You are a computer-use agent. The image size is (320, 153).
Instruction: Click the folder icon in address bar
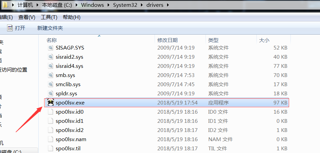pos(4,5)
